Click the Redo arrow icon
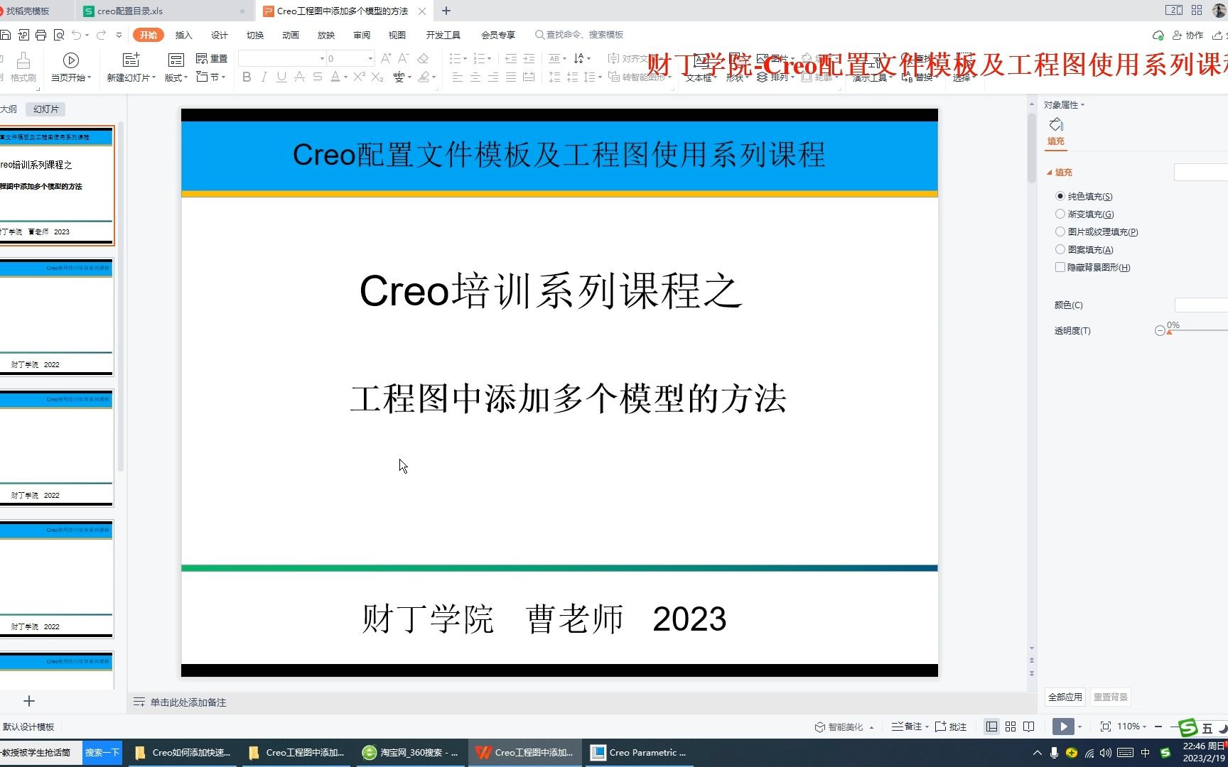 (101, 35)
